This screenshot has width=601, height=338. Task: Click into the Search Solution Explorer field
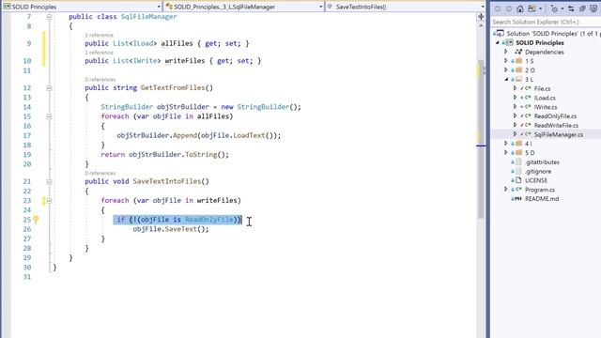546,22
